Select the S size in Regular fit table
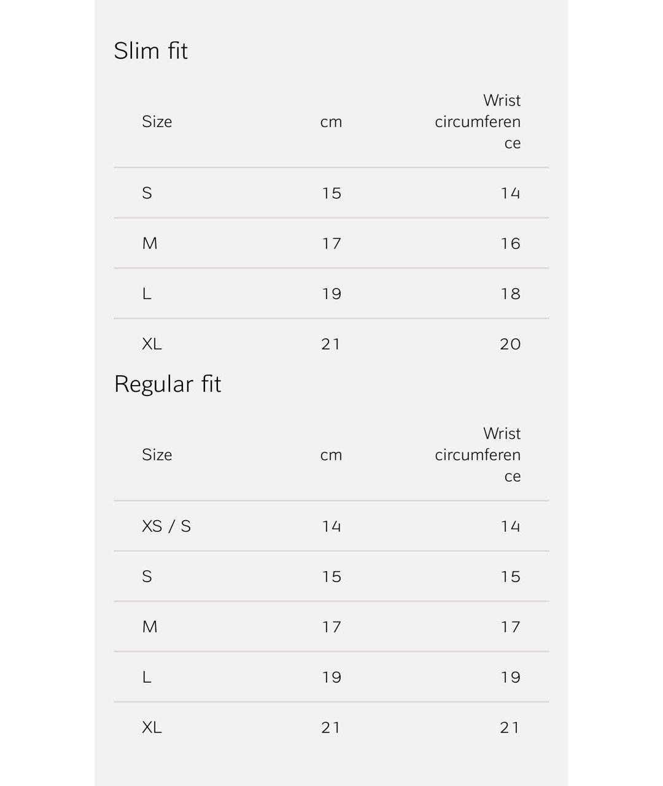 coord(147,577)
